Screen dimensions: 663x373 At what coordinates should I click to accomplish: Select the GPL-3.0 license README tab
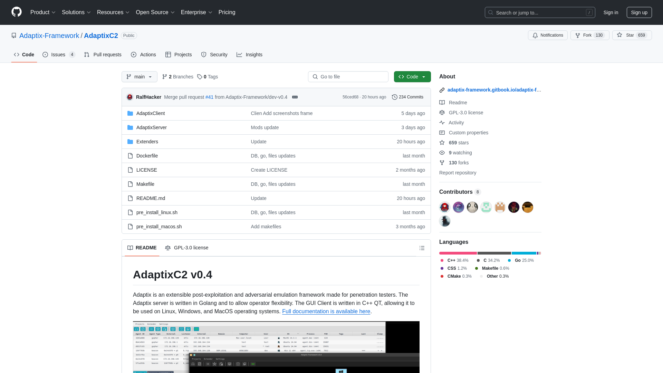187,248
